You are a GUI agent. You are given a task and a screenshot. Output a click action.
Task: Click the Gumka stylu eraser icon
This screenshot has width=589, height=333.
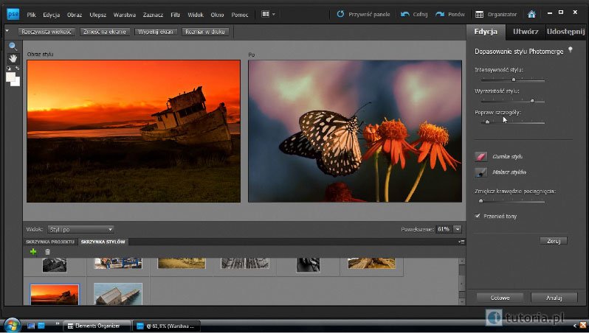coord(481,156)
